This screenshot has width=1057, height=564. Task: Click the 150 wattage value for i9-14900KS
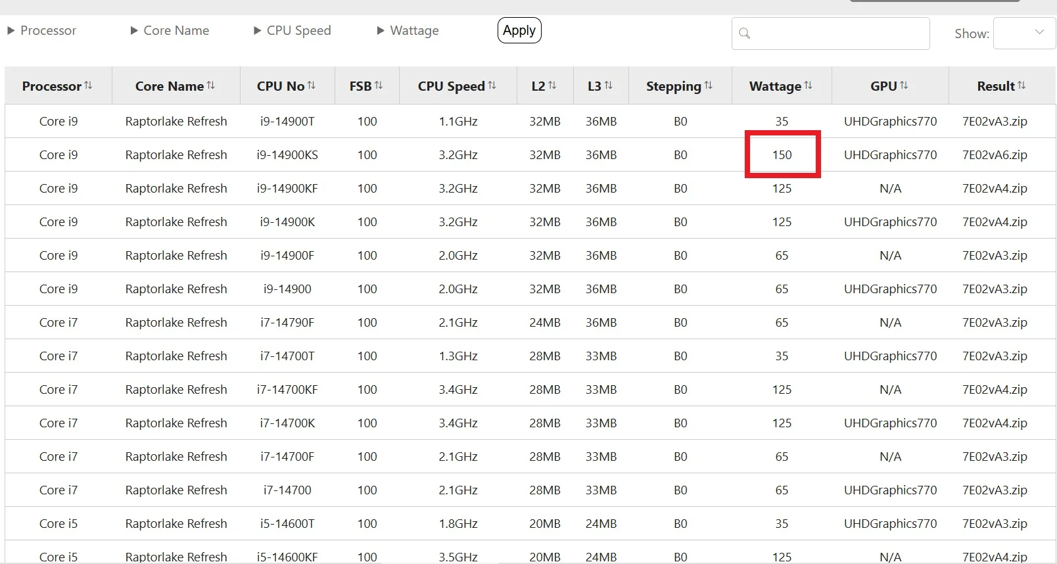point(782,155)
